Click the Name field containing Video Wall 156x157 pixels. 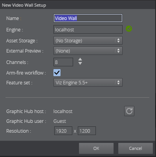[x=88, y=18]
